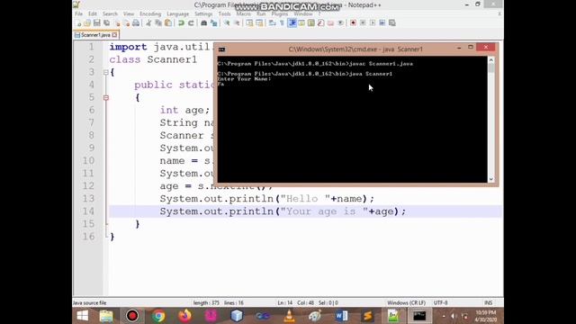
Task: Open the Windows Start button
Action: (x=82, y=316)
